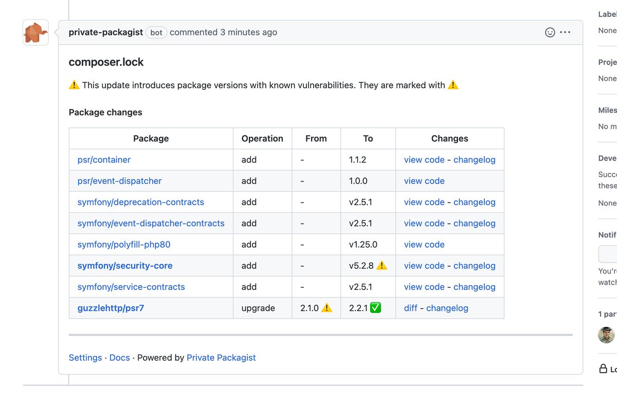The width and height of the screenshot is (617, 394).
Task: Click the participant avatar in sidebar
Action: point(606,335)
